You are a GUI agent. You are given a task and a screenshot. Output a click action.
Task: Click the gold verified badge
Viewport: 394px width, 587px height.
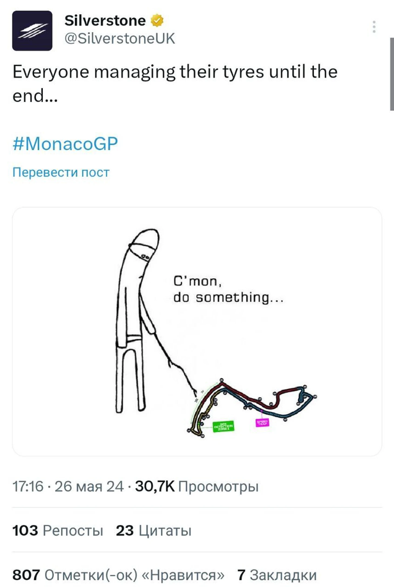(157, 21)
